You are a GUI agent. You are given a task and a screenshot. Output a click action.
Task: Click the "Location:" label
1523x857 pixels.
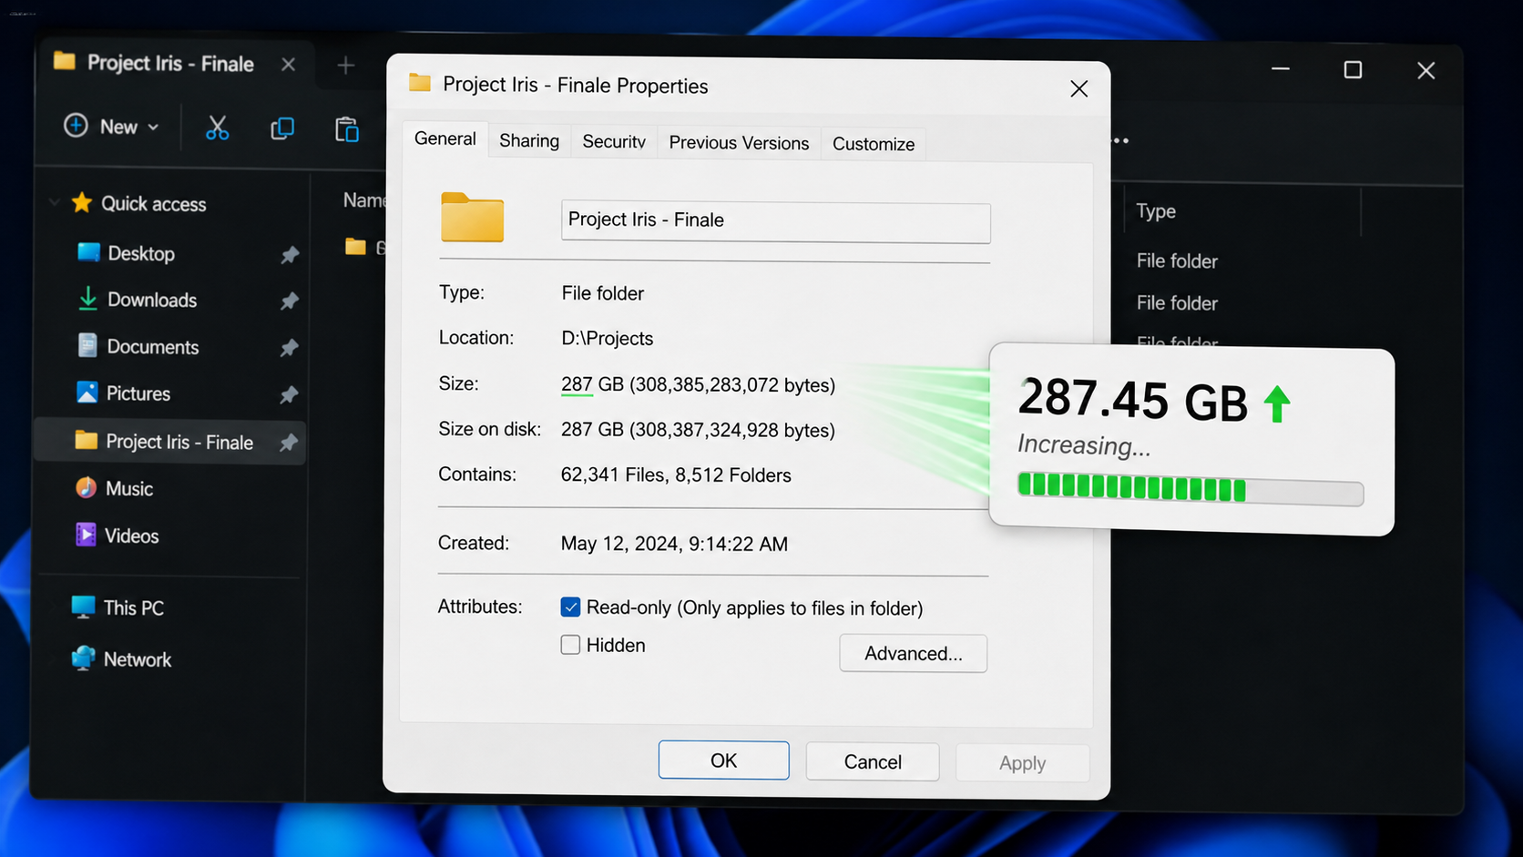tap(476, 338)
